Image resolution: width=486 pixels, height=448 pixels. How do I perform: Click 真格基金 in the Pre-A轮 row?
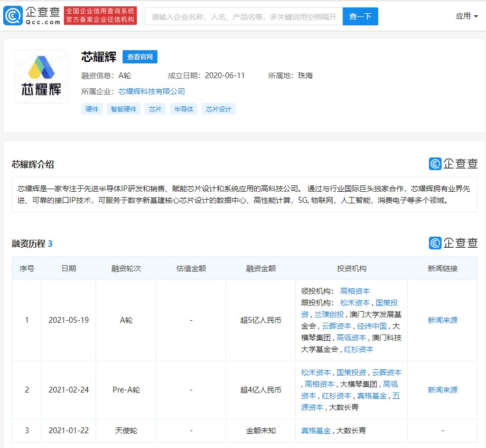[x=371, y=396]
